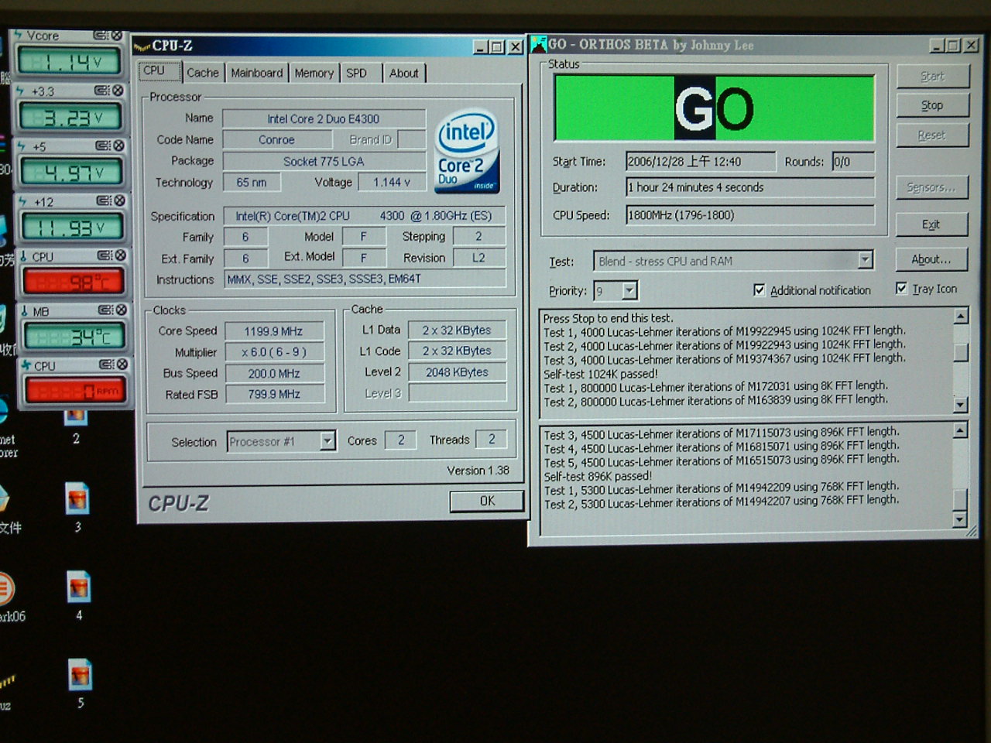Click lower log scrollbar up arrow
The width and height of the screenshot is (991, 743).
click(x=960, y=430)
